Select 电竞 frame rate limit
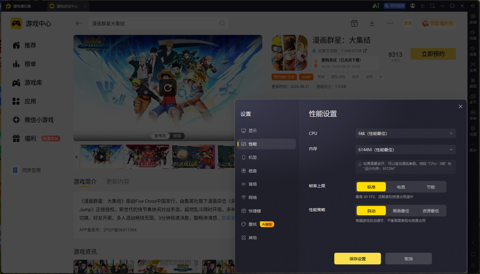480x274 pixels. coord(401,187)
